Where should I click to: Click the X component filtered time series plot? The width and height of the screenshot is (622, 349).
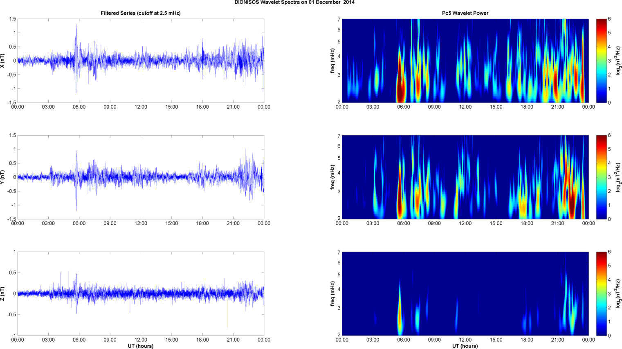pos(141,60)
